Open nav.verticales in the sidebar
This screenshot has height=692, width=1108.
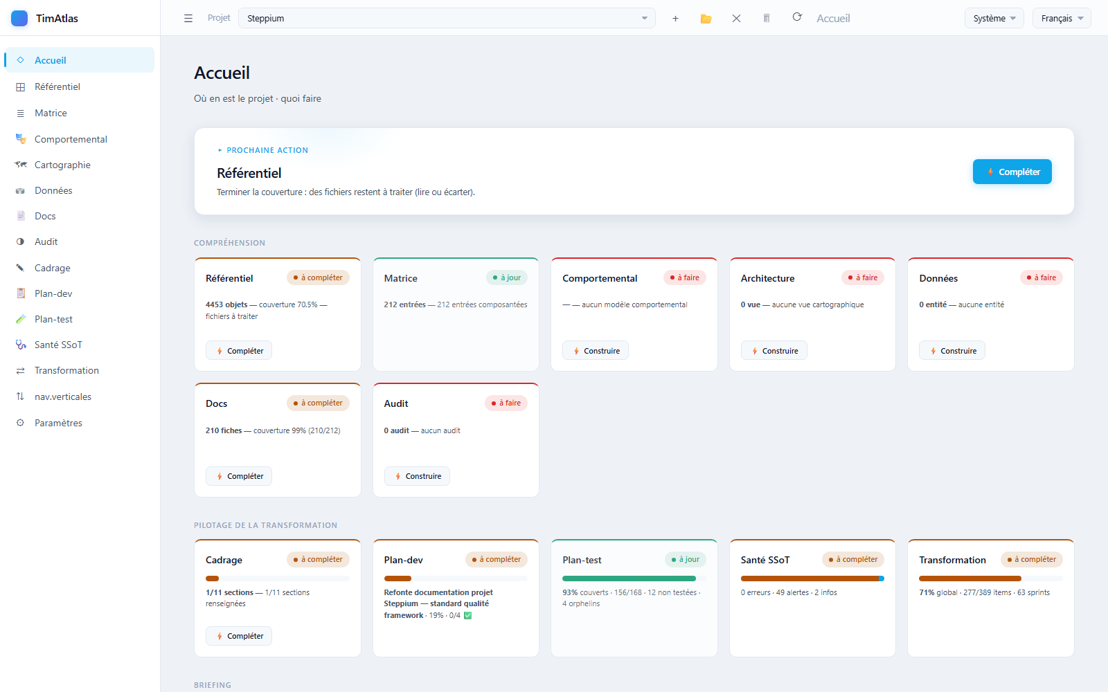point(80,397)
